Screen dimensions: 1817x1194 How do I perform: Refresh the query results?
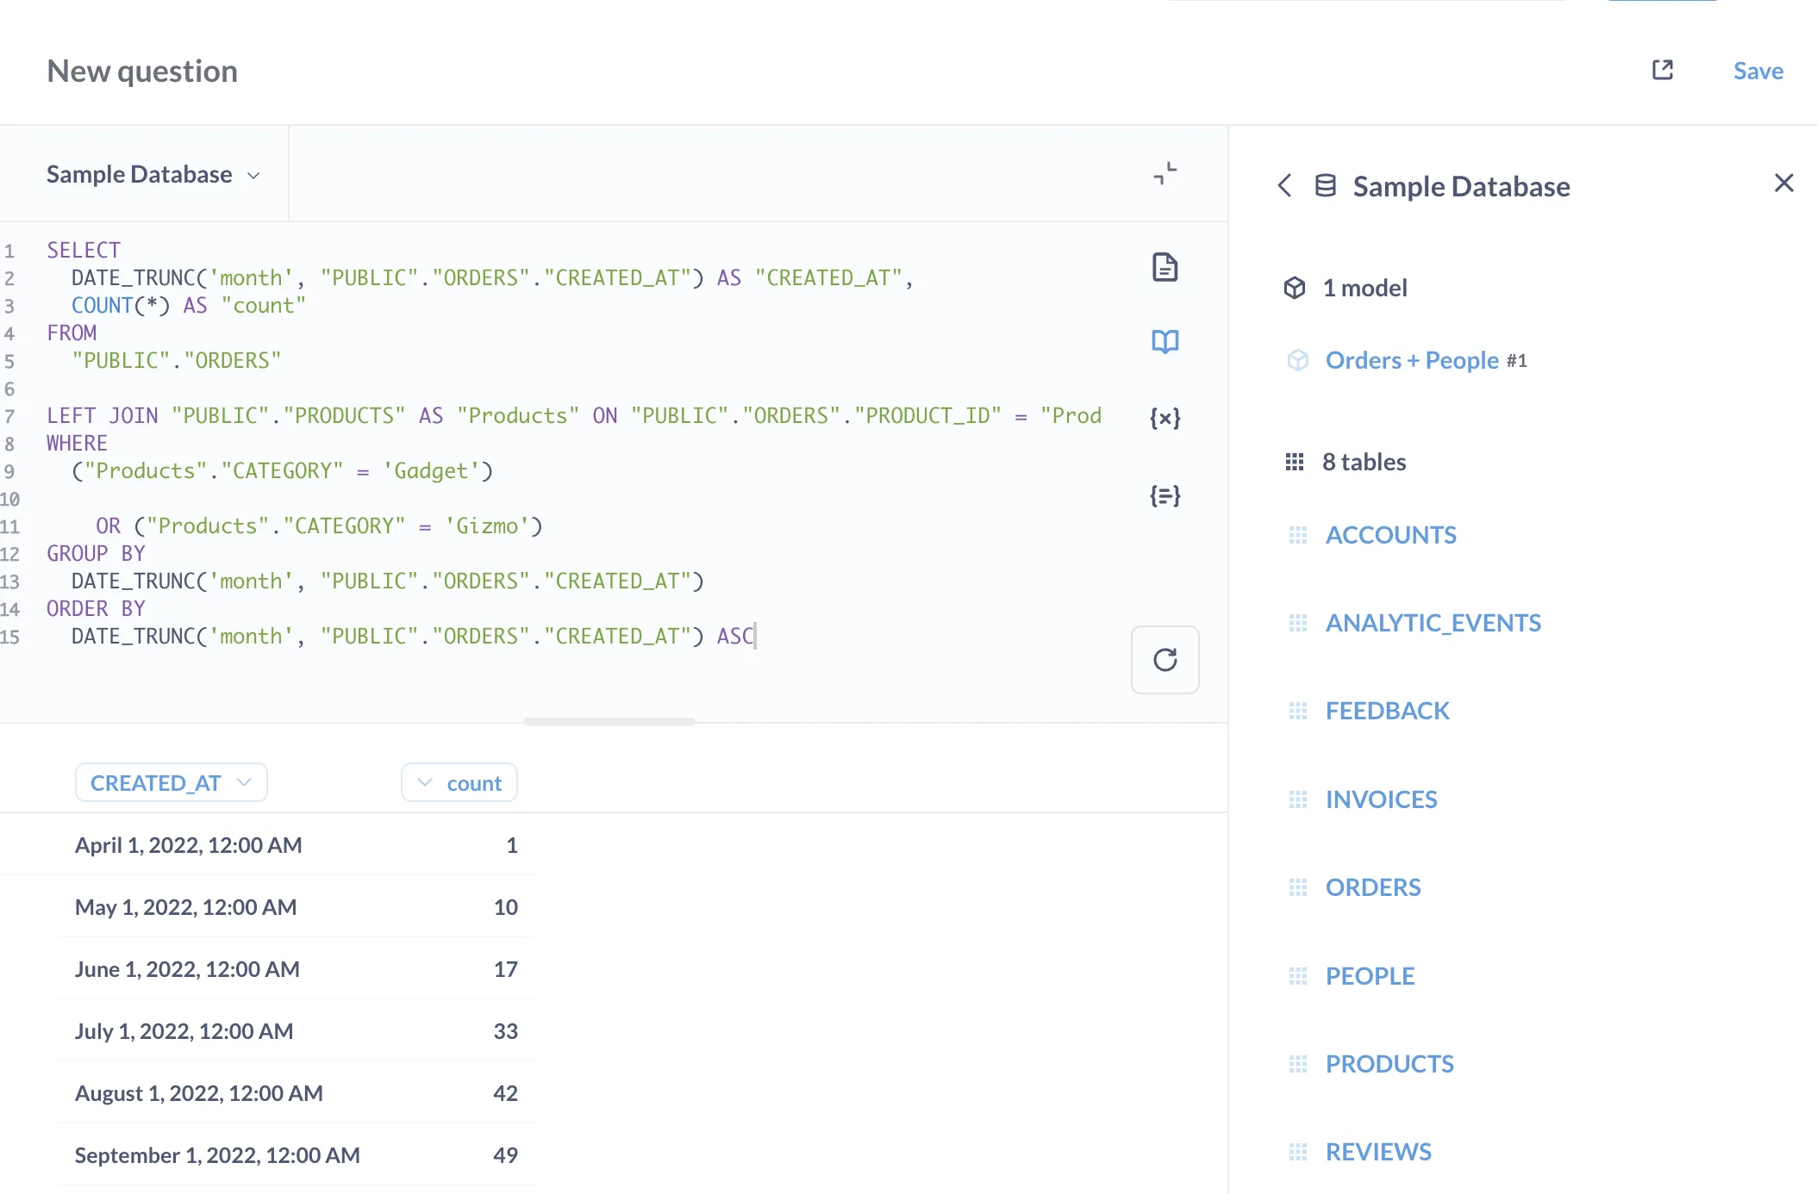1165,661
